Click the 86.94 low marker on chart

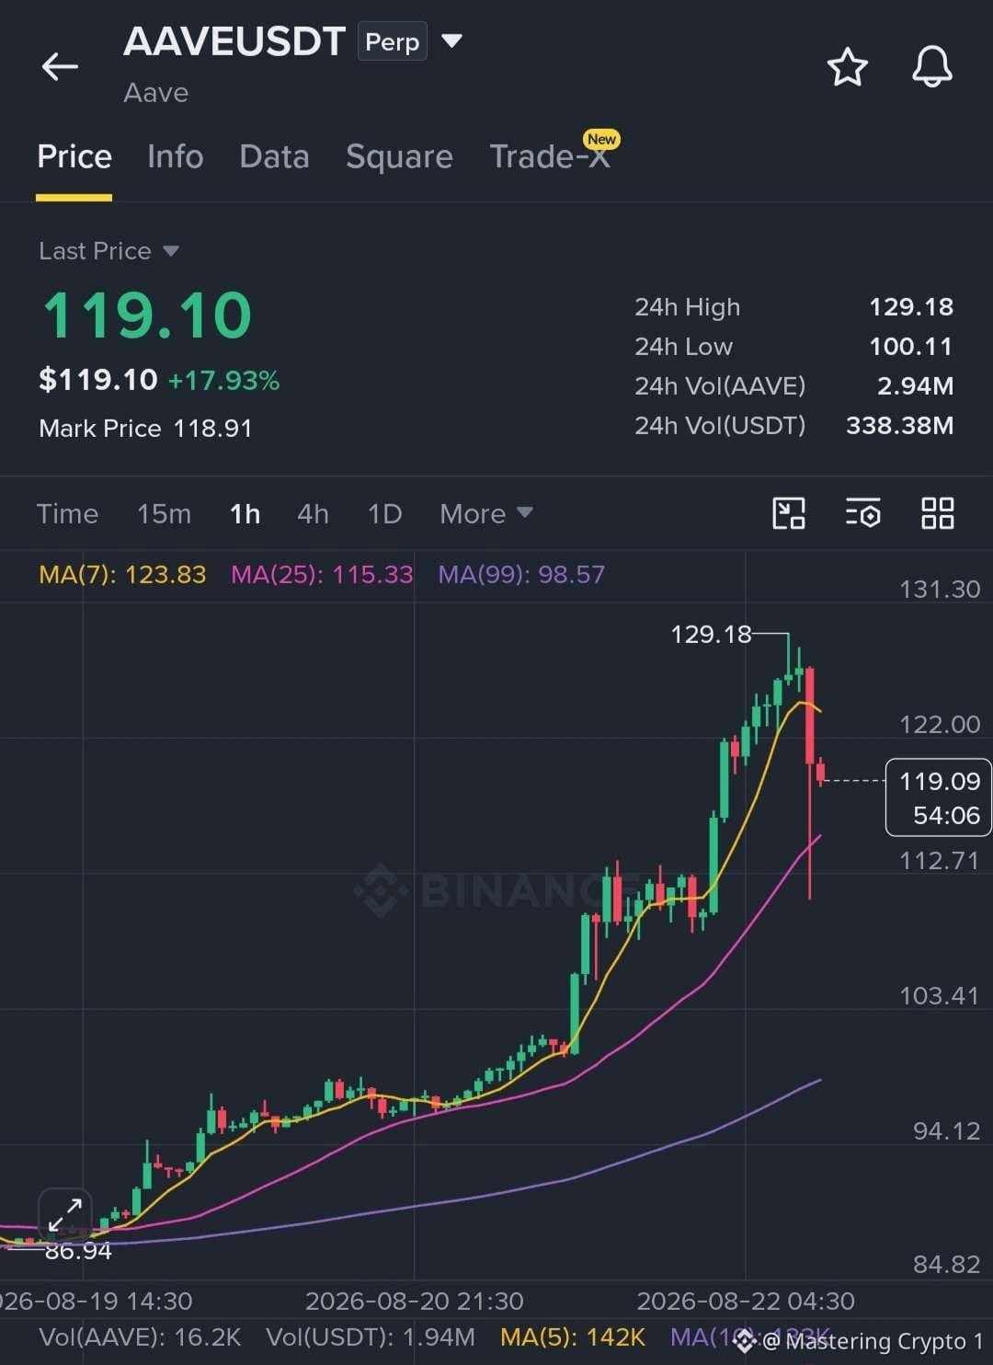point(78,1251)
